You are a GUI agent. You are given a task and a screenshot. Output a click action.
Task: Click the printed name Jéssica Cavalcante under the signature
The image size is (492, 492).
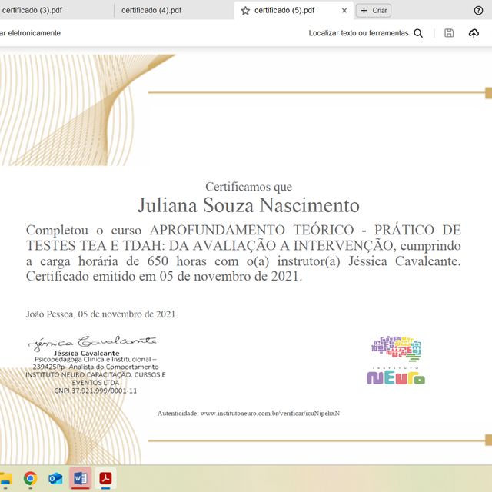pos(87,354)
